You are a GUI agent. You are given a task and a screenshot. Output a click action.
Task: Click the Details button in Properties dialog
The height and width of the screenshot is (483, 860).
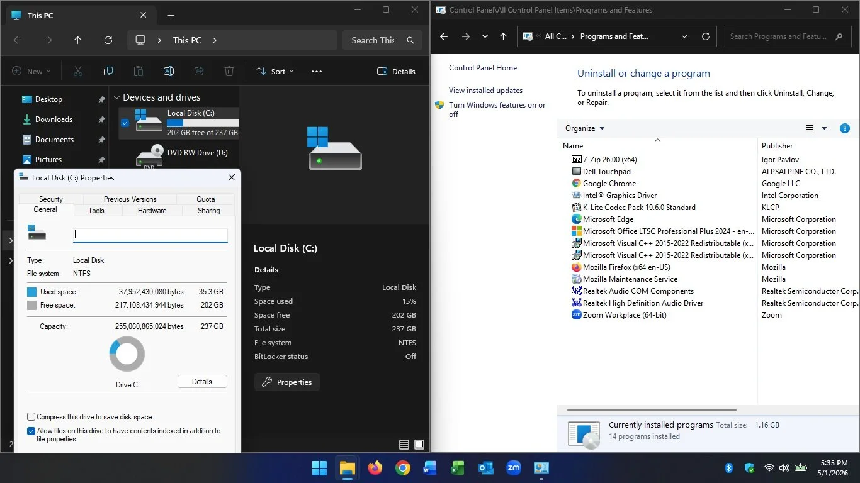(202, 382)
